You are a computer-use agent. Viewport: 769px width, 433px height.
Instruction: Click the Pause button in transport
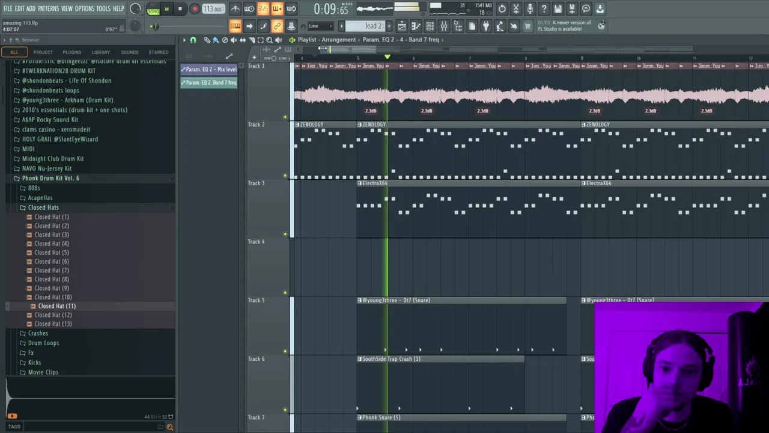pos(166,9)
